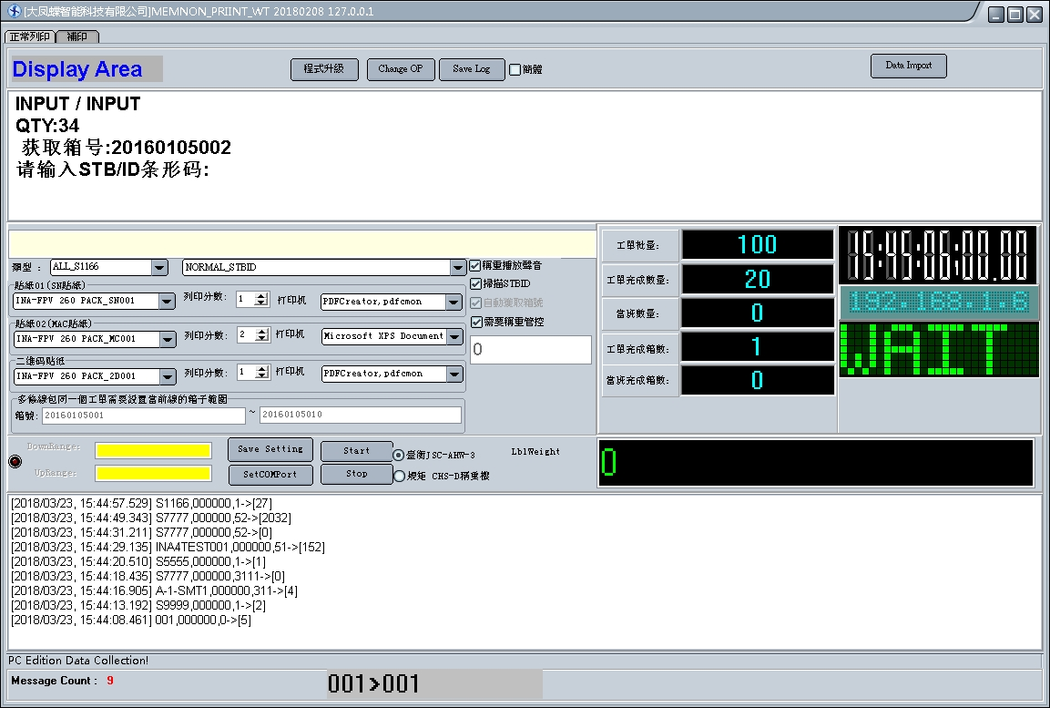The width and height of the screenshot is (1050, 708).
Task: Click the 工單批量 value display 100
Action: pyautogui.click(x=758, y=244)
